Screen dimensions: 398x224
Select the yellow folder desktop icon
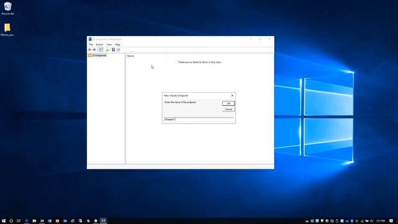point(7,30)
